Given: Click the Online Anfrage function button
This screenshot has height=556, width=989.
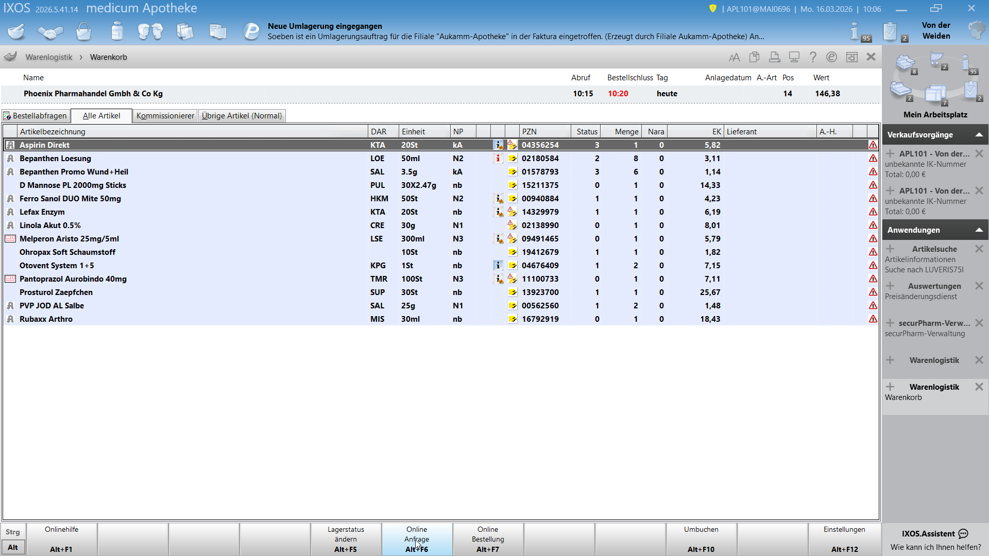Looking at the screenshot, I should [x=417, y=539].
